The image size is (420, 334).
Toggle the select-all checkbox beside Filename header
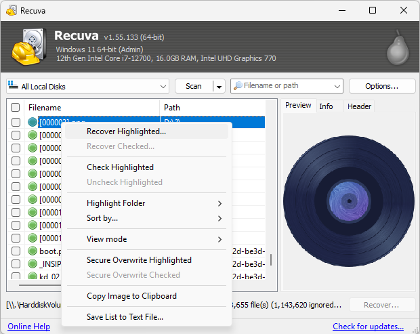pos(16,108)
